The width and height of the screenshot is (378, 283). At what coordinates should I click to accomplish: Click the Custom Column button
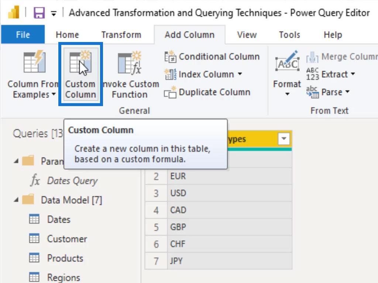80,74
